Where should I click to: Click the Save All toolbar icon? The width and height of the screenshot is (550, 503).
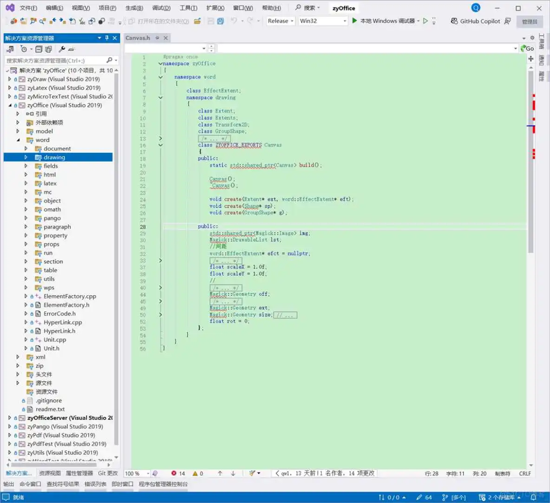(220, 21)
